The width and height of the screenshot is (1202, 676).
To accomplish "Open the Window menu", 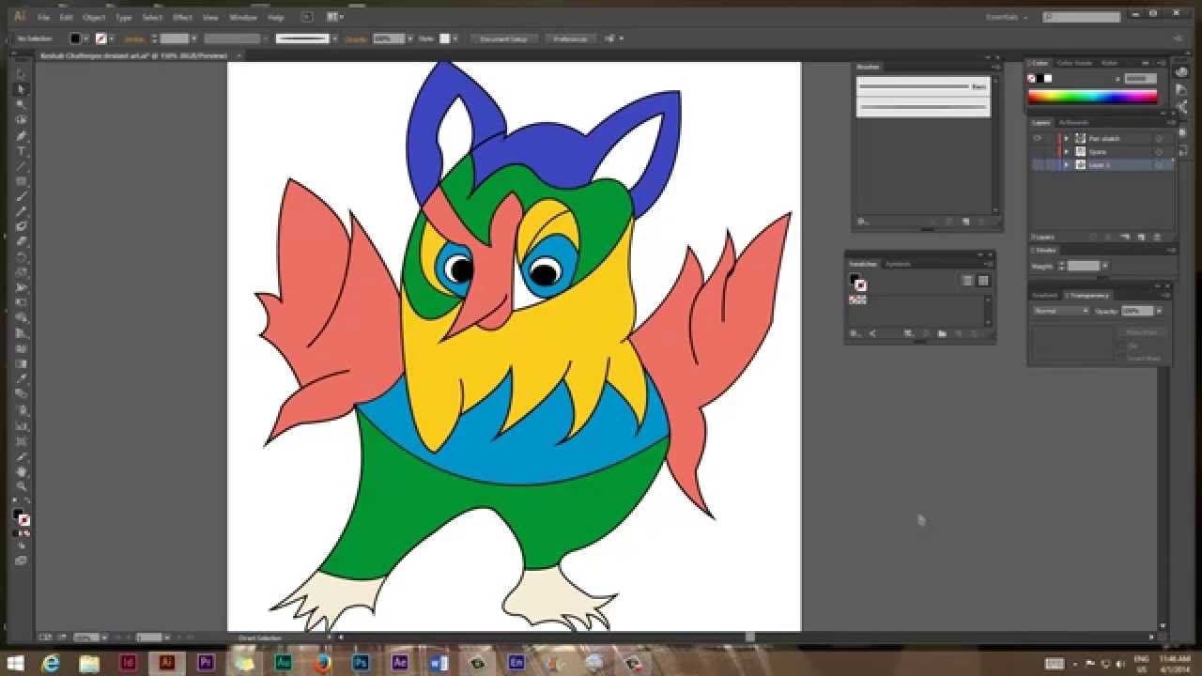I will pos(242,17).
